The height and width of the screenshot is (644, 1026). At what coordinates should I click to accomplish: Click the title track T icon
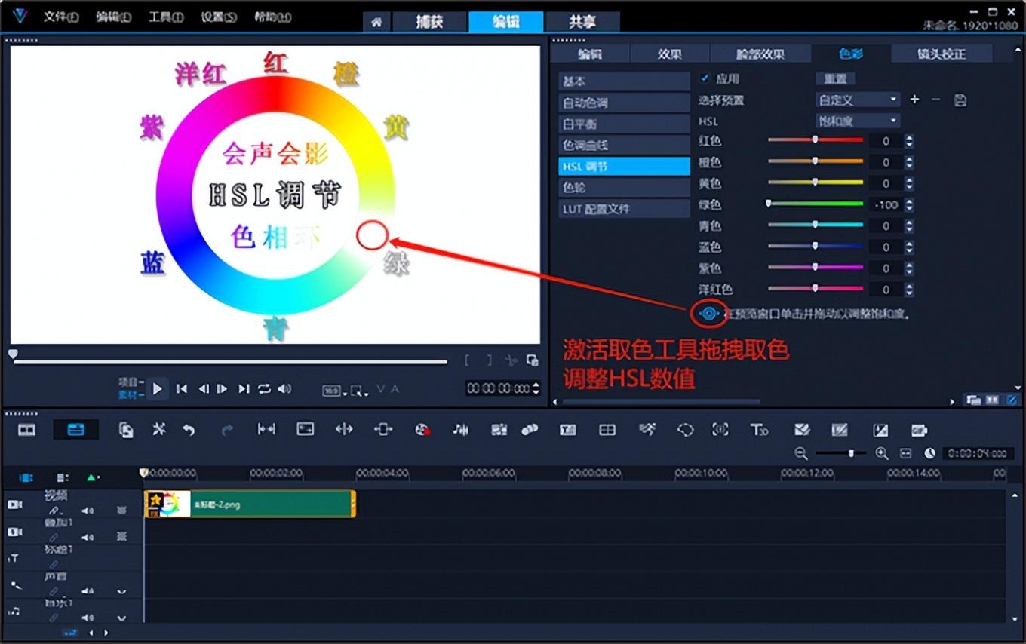(x=14, y=558)
